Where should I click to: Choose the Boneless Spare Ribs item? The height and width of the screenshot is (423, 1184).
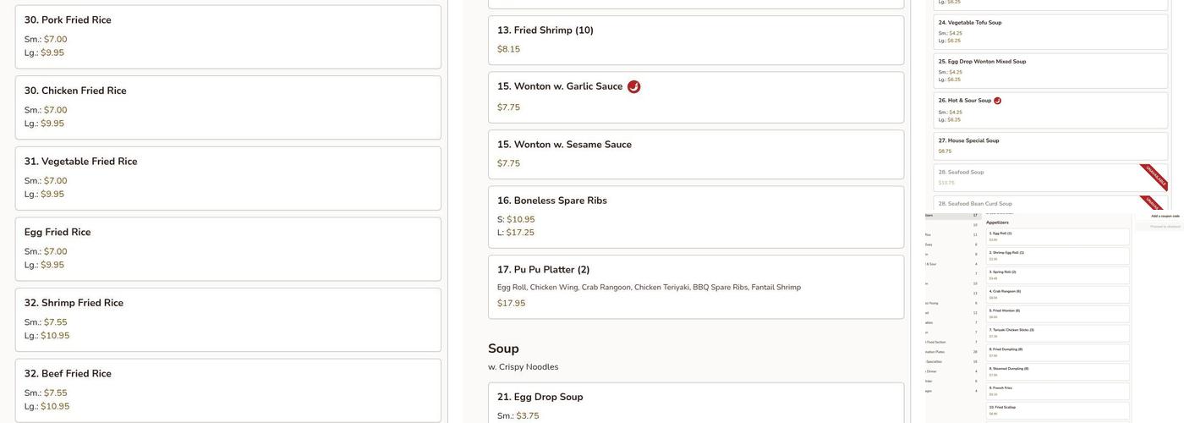click(695, 217)
